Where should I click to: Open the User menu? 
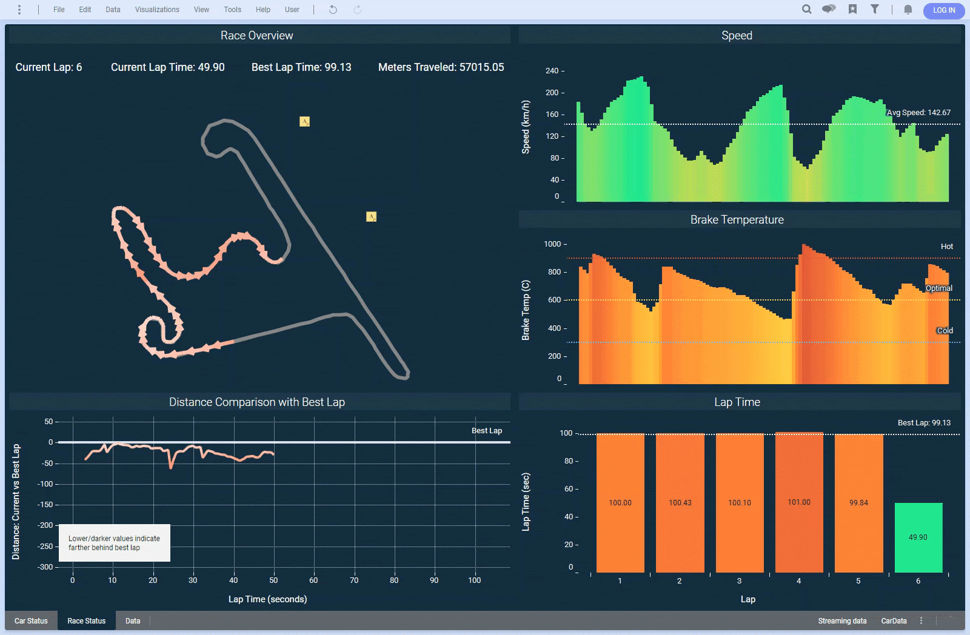(292, 10)
